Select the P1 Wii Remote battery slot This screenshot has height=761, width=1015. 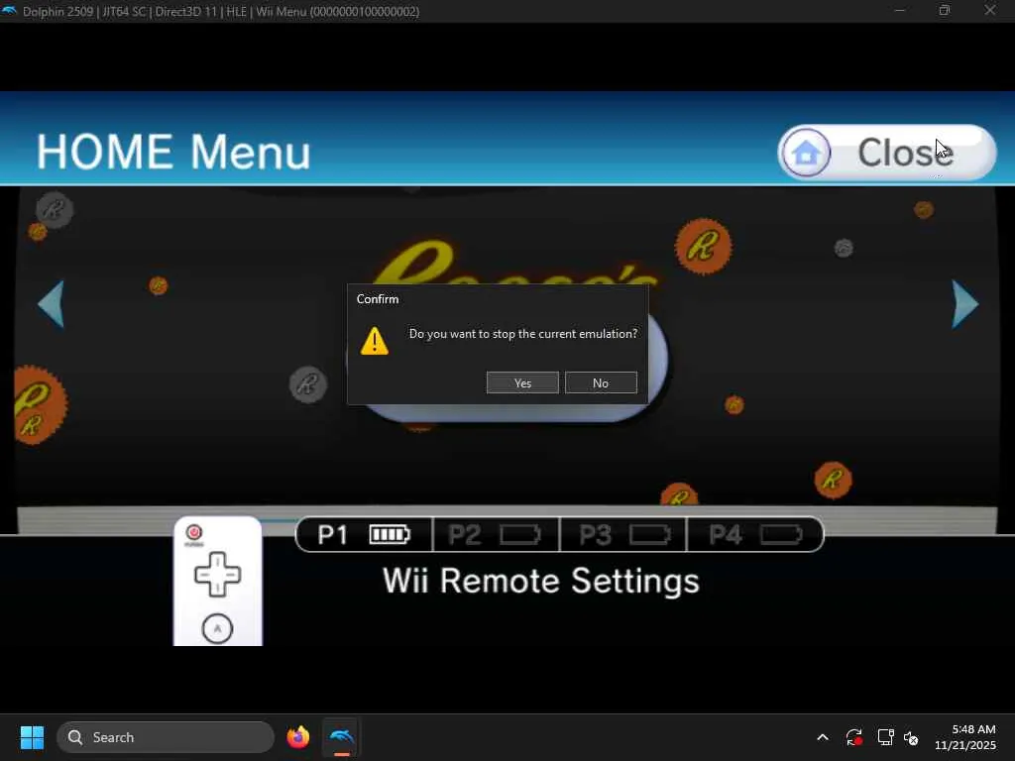coord(364,534)
